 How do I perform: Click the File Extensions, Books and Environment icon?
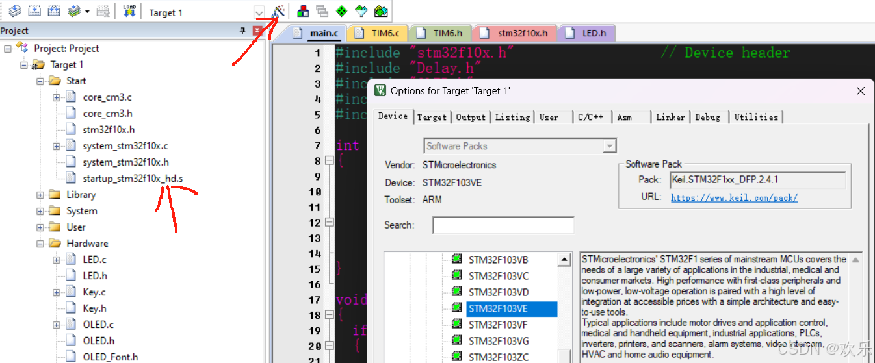click(303, 11)
